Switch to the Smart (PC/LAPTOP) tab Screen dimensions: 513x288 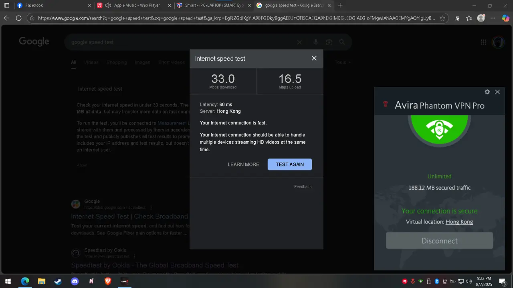(x=214, y=6)
